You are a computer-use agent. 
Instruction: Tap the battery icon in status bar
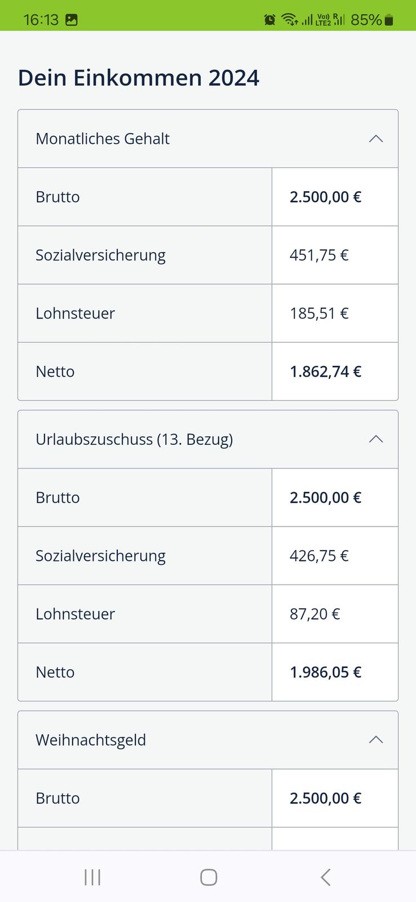coord(389,20)
